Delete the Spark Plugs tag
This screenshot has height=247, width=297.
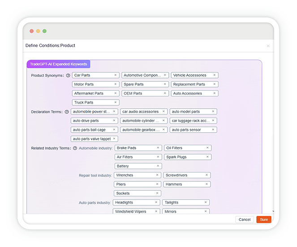click(x=207, y=157)
